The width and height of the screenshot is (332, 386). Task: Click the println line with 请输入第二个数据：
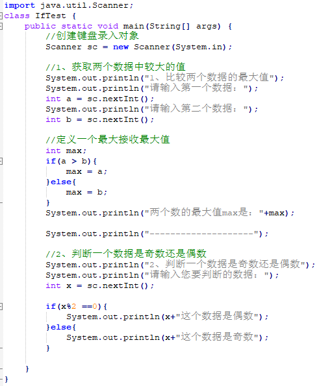click(x=152, y=109)
